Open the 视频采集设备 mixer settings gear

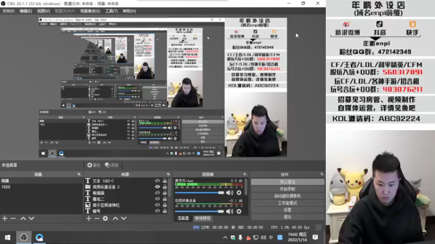click(239, 211)
